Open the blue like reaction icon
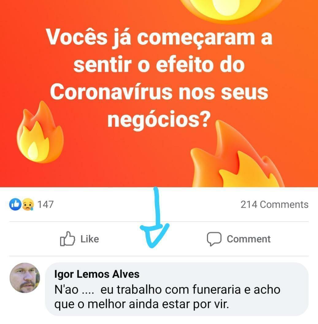This screenshot has height=324, width=318. click(x=15, y=204)
